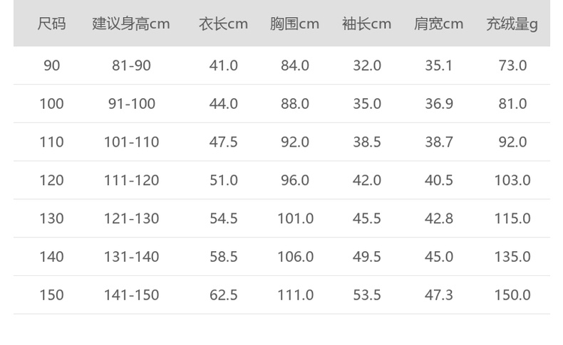Viewport: 563px width, 345px height.
Task: Click the 衣长cm column header
Action: pyautogui.click(x=223, y=23)
